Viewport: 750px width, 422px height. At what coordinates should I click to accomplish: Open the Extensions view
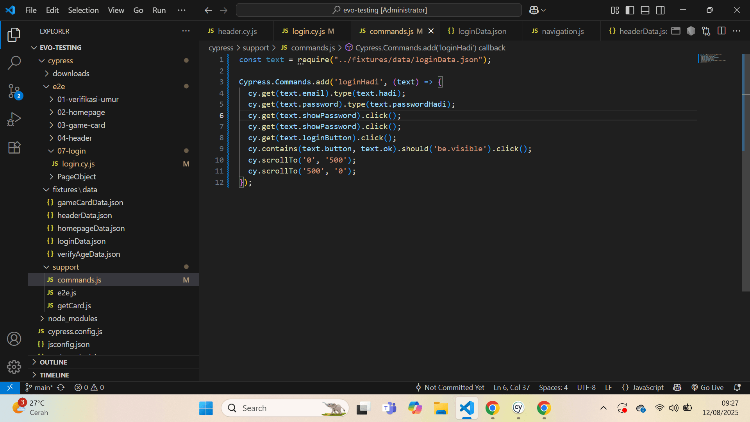(x=14, y=148)
